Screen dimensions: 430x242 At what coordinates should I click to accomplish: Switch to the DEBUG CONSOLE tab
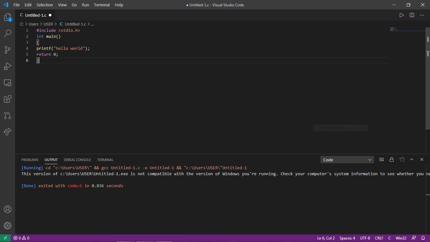pyautogui.click(x=77, y=160)
